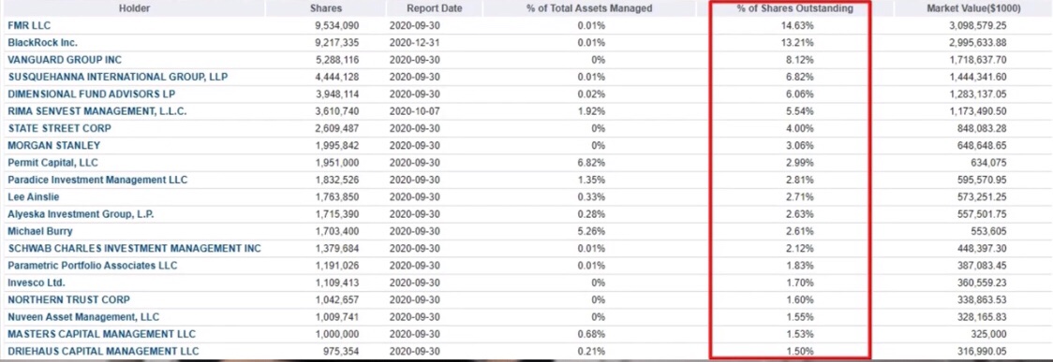The width and height of the screenshot is (1053, 362).
Task: Click Invesco Ltd. holder link
Action: (x=37, y=282)
